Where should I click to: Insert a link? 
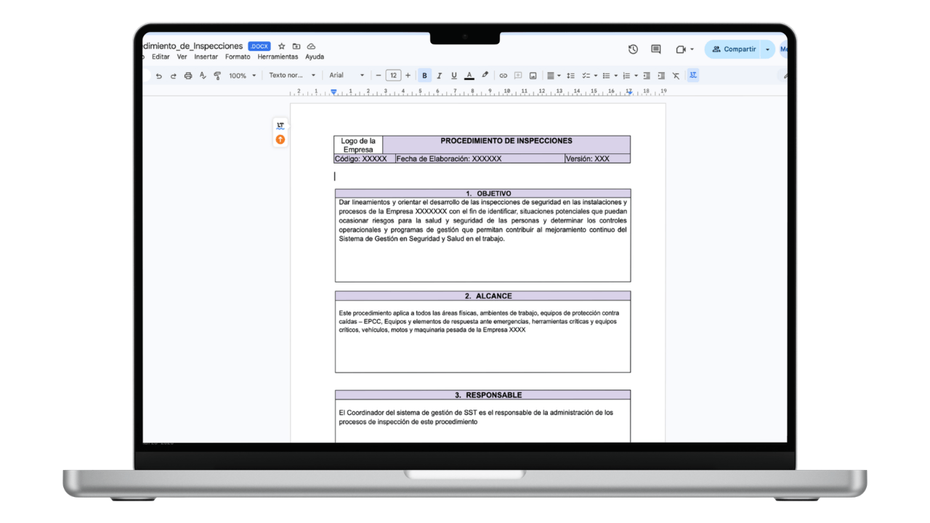(x=504, y=75)
